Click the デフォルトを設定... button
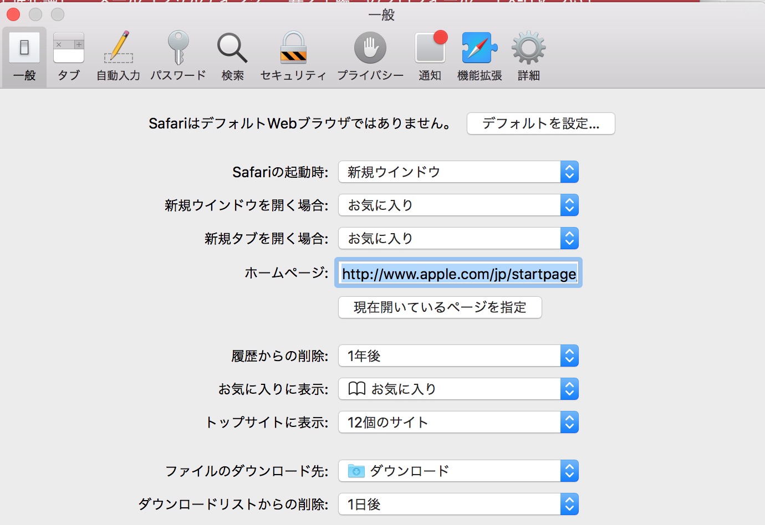765x525 pixels. (541, 123)
